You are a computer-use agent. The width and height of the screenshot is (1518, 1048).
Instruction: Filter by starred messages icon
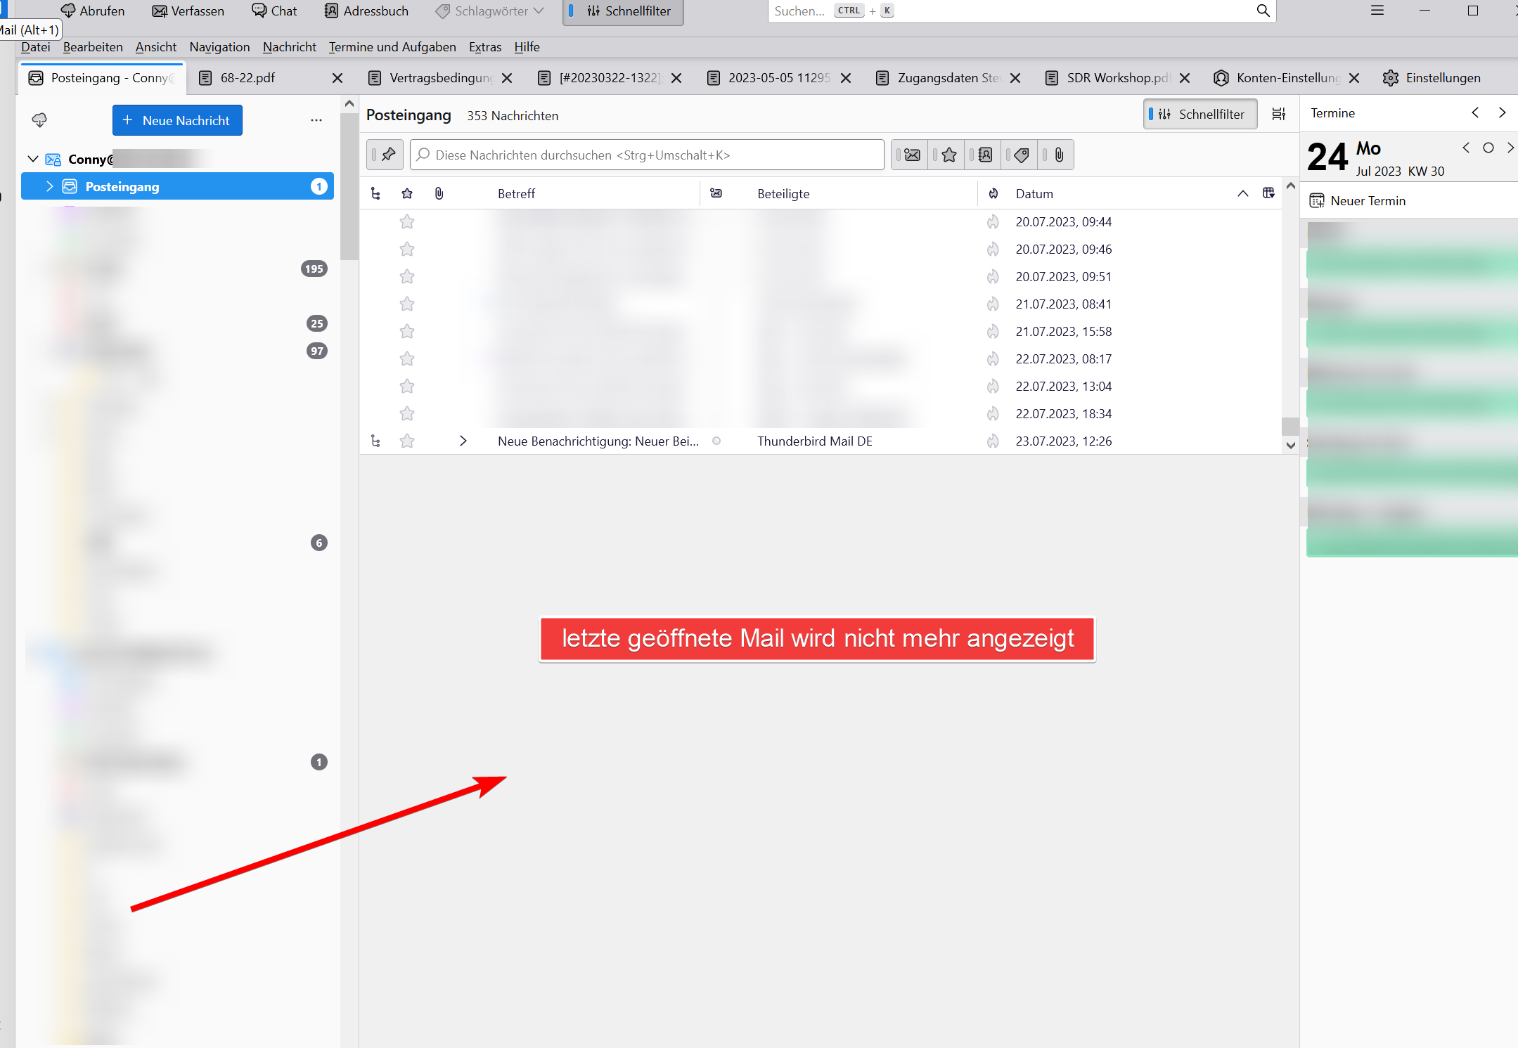[x=949, y=155]
